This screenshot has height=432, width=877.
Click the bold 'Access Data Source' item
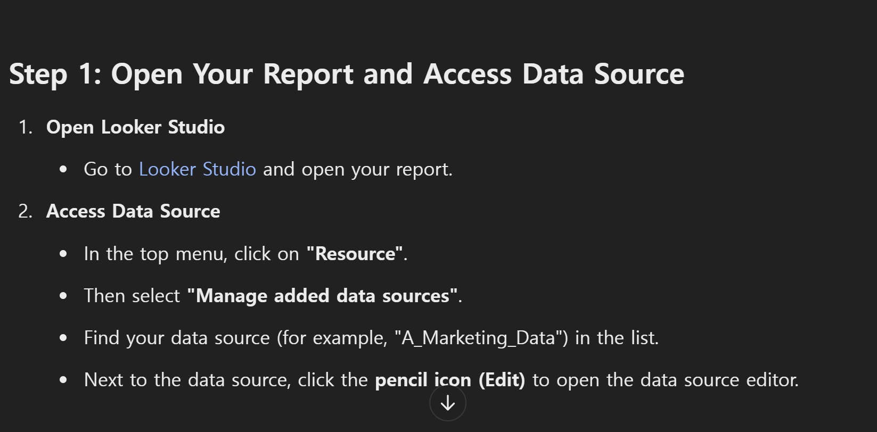tap(133, 211)
